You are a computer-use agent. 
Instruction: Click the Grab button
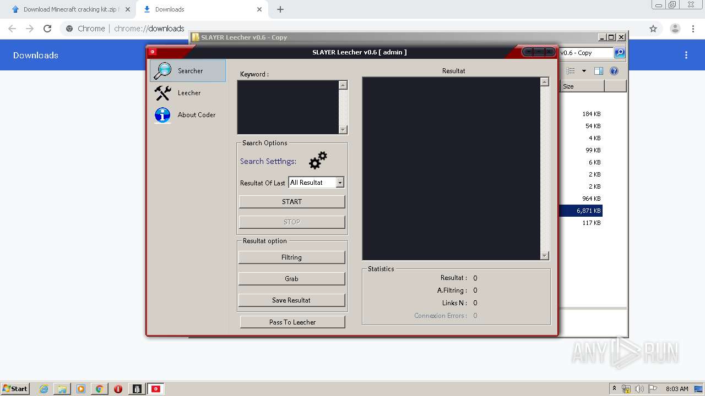click(291, 279)
